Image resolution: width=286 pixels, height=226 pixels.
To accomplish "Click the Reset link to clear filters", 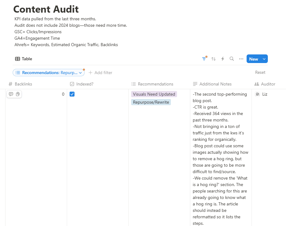I will [260, 72].
